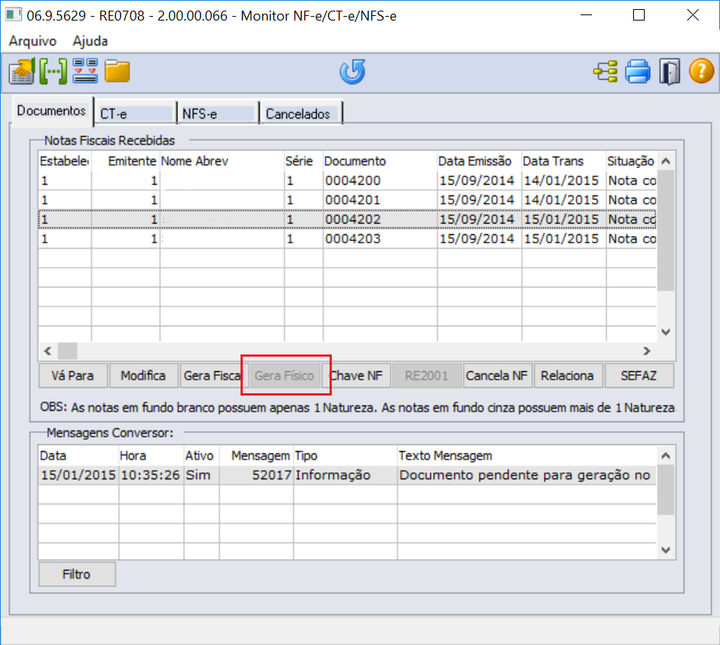Click message number 52017 cell

(x=256, y=475)
